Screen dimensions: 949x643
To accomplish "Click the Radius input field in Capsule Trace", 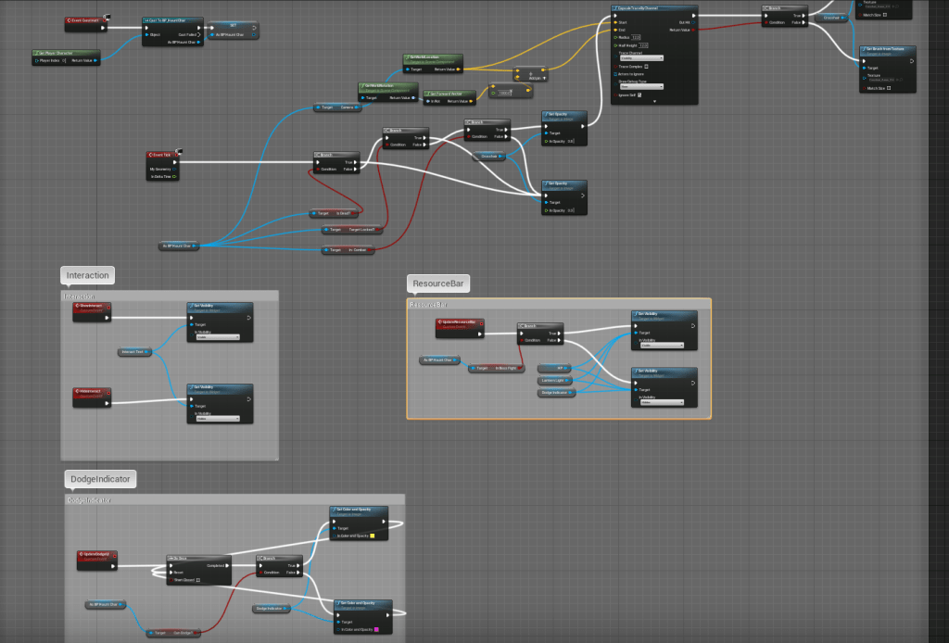I will point(637,37).
